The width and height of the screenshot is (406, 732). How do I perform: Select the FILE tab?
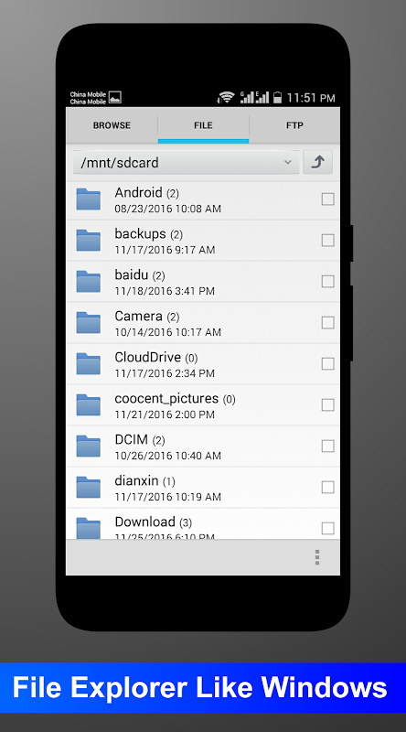coord(204,125)
